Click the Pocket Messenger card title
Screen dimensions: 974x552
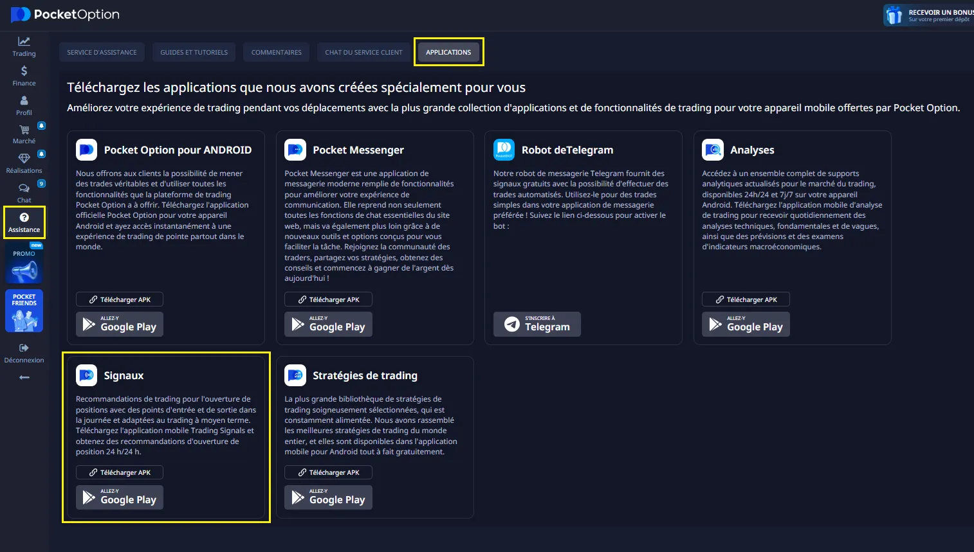[358, 150]
